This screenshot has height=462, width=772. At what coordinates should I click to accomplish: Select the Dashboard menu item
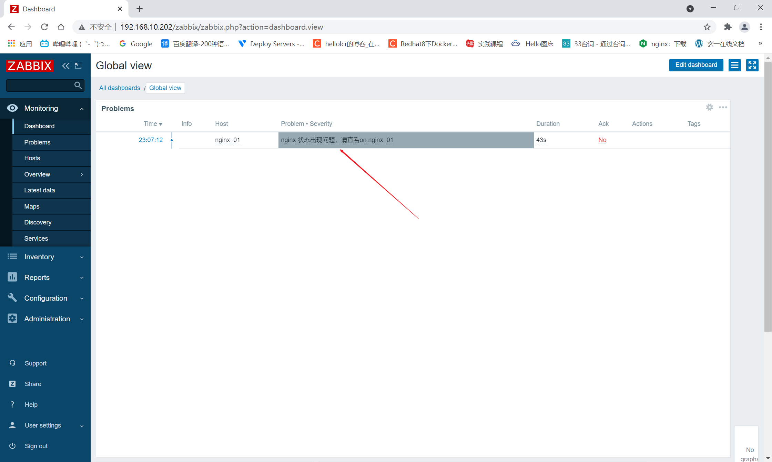(x=39, y=126)
